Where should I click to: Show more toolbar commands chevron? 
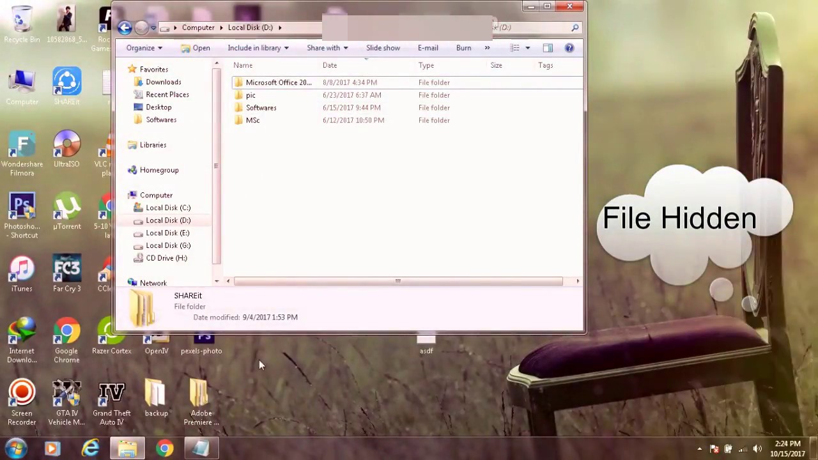click(487, 48)
